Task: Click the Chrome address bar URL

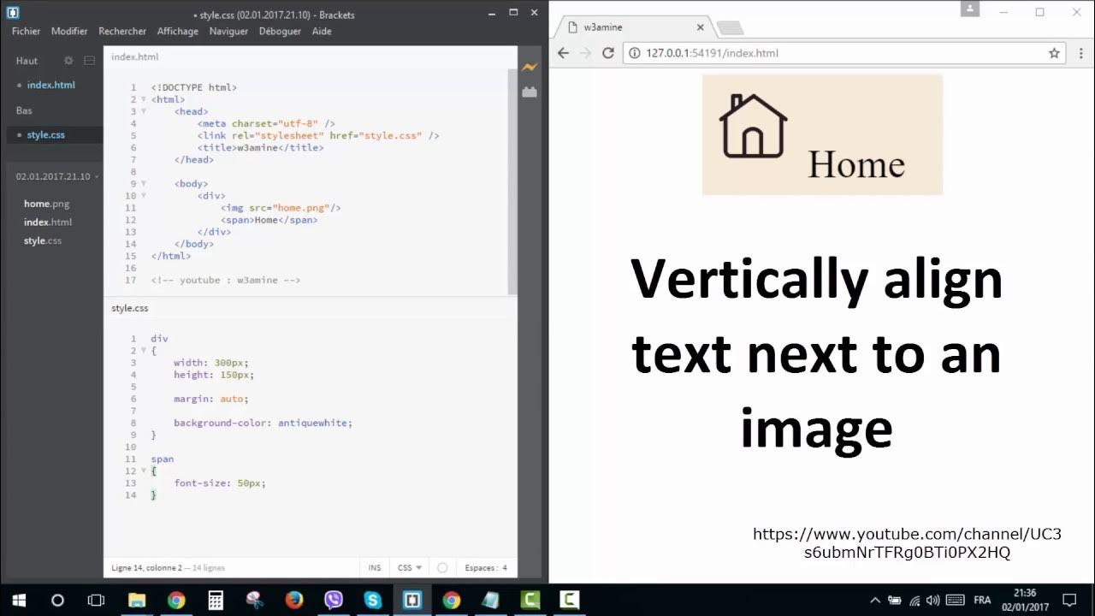Action: click(x=712, y=53)
